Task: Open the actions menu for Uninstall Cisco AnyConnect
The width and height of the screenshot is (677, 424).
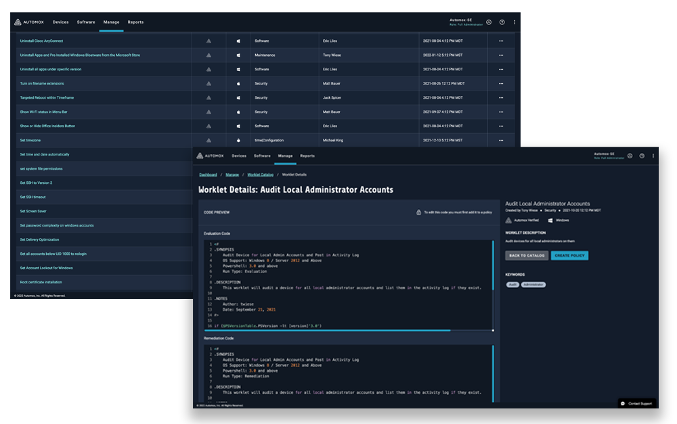Action: [501, 41]
